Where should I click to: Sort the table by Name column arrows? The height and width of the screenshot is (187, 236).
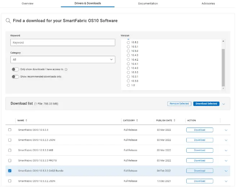pos(26,120)
